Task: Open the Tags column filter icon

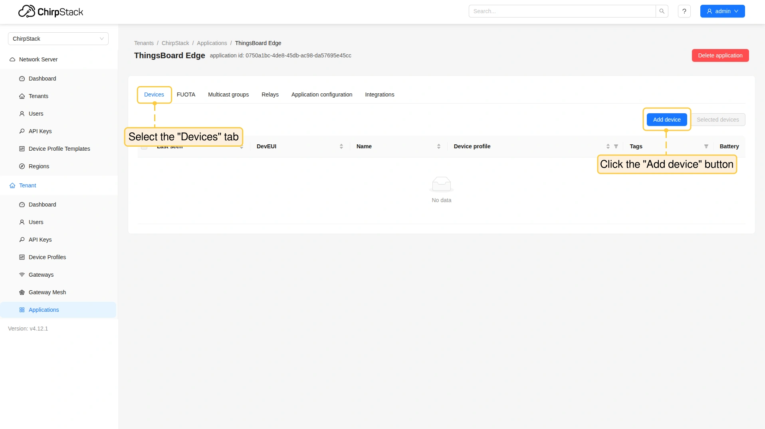Action: 706,146
